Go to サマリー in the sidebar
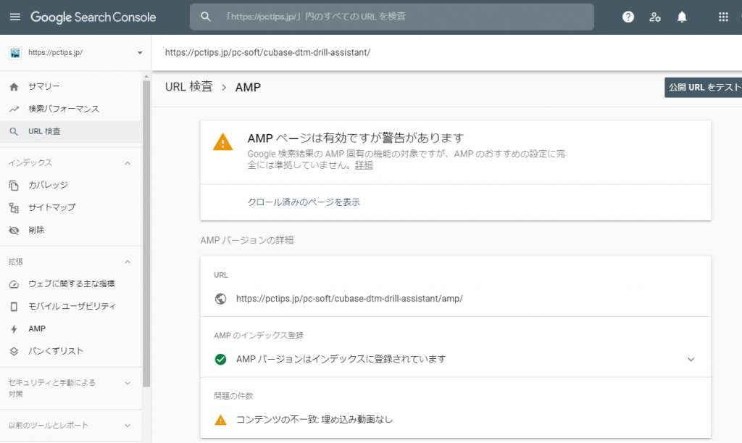742x443 pixels. tap(71, 86)
